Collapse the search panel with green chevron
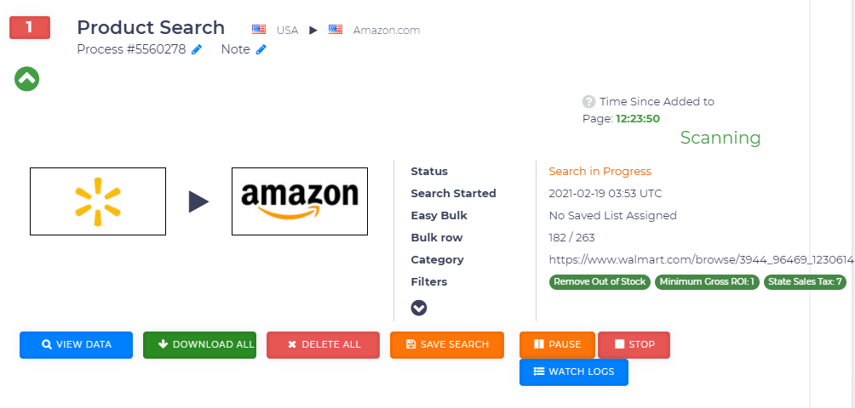855x408 pixels. click(27, 79)
